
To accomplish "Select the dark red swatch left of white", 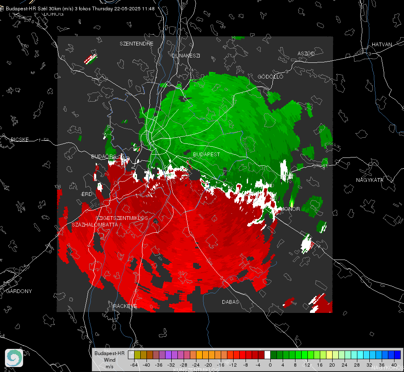I will 261,355.
